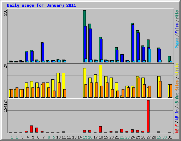Click day 20 on the axis
This screenshot has height=141, width=181.
click(111, 137)
